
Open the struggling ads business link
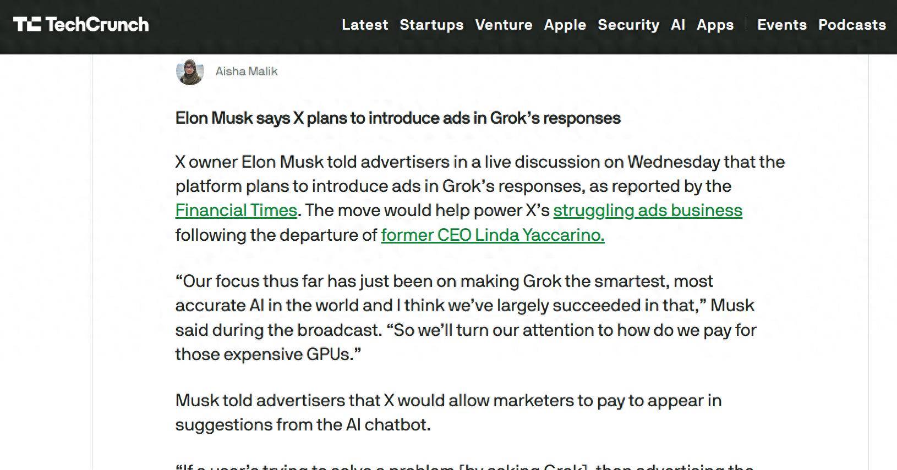(648, 211)
